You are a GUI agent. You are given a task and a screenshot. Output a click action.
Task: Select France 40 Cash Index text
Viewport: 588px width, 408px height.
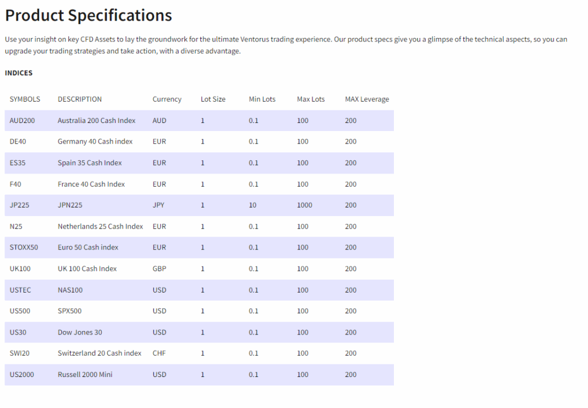91,184
